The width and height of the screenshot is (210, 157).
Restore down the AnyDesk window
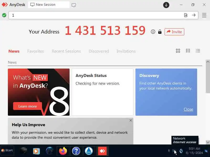pyautogui.click(x=193, y=5)
